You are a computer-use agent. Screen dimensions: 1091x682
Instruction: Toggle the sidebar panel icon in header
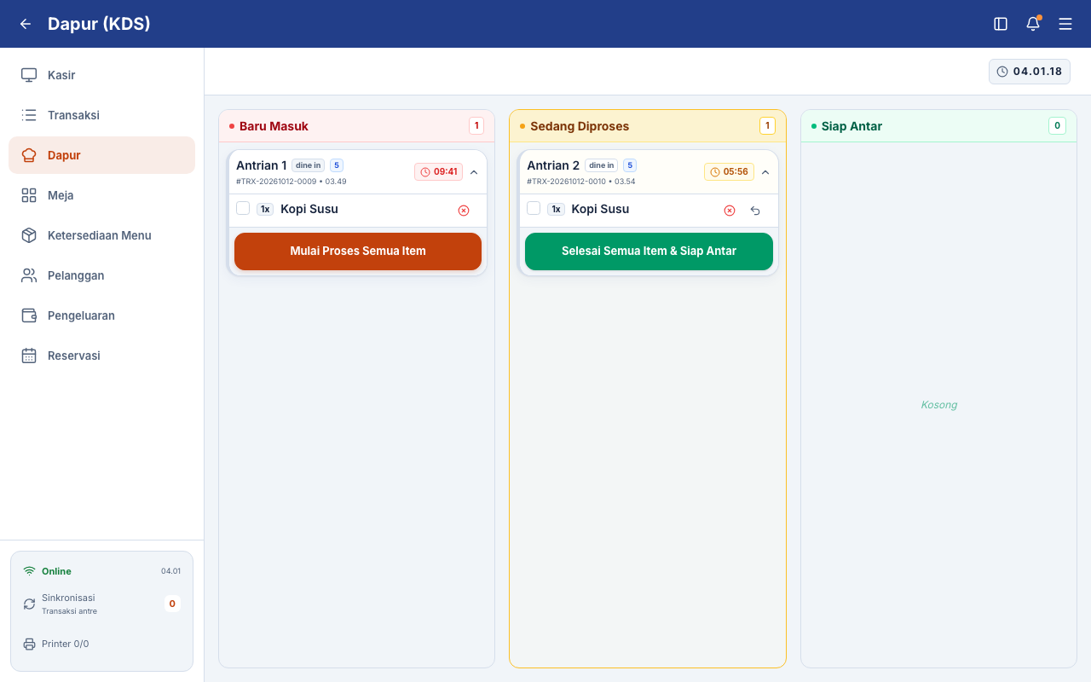[1001, 24]
